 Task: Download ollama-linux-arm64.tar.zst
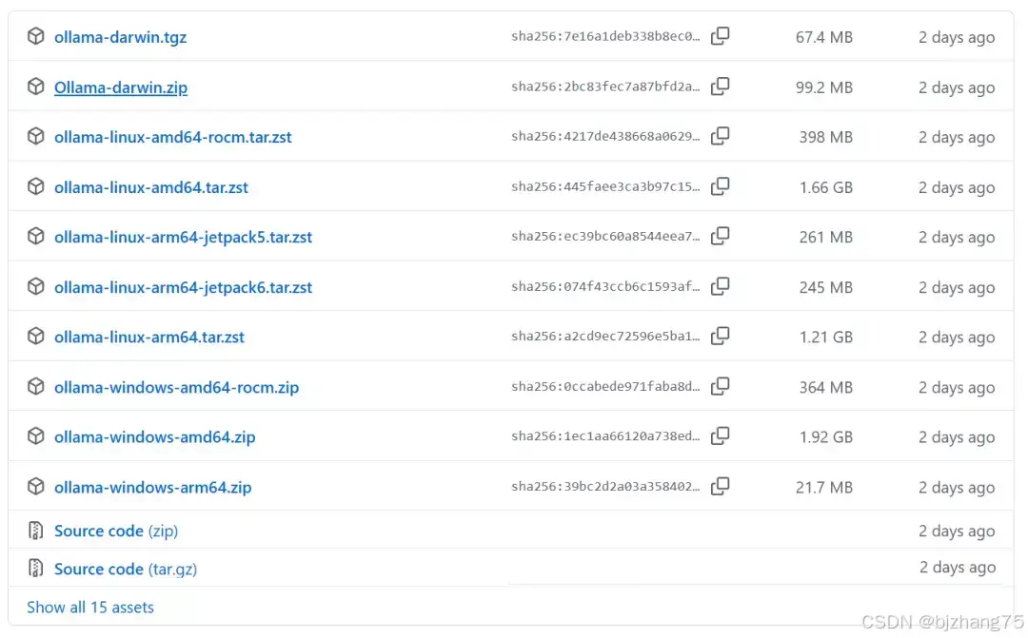149,338
